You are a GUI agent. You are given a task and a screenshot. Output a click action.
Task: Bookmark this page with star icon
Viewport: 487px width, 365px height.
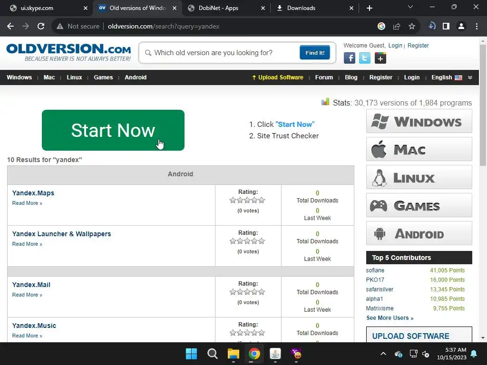pyautogui.click(x=412, y=27)
